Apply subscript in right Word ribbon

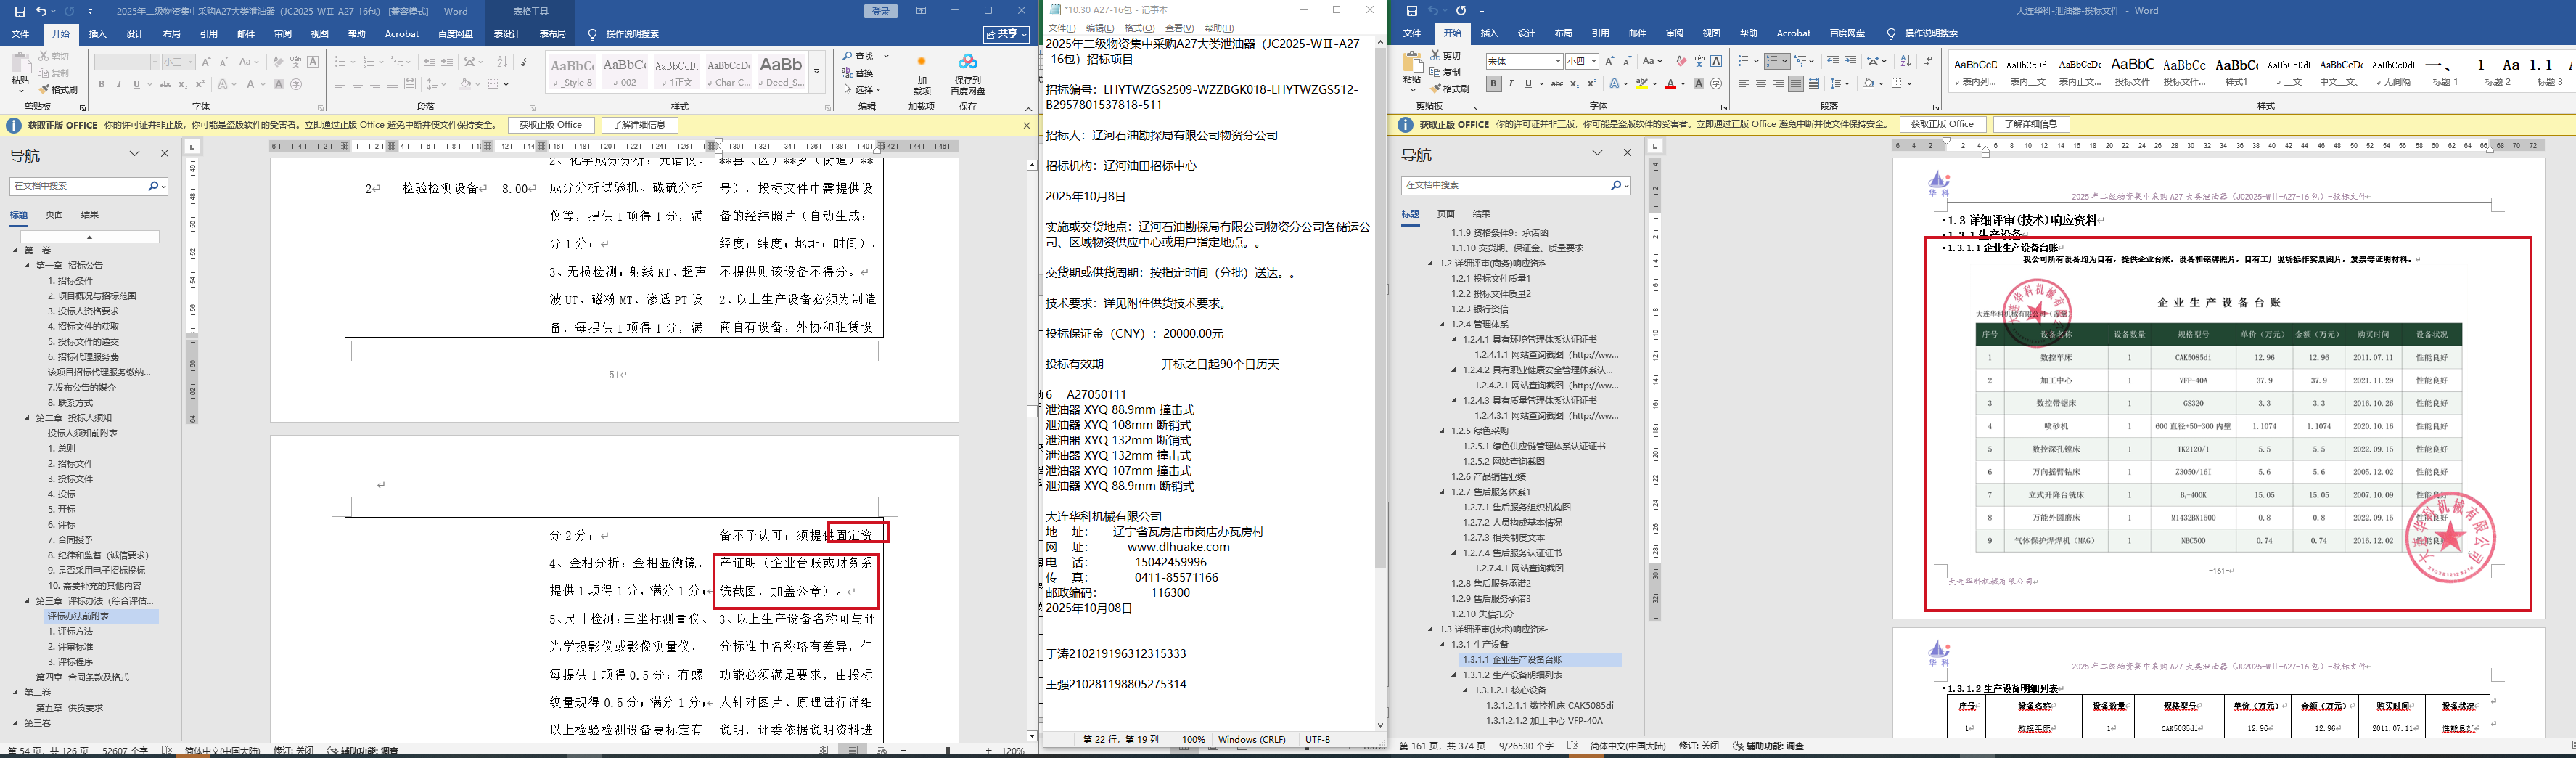click(1574, 84)
